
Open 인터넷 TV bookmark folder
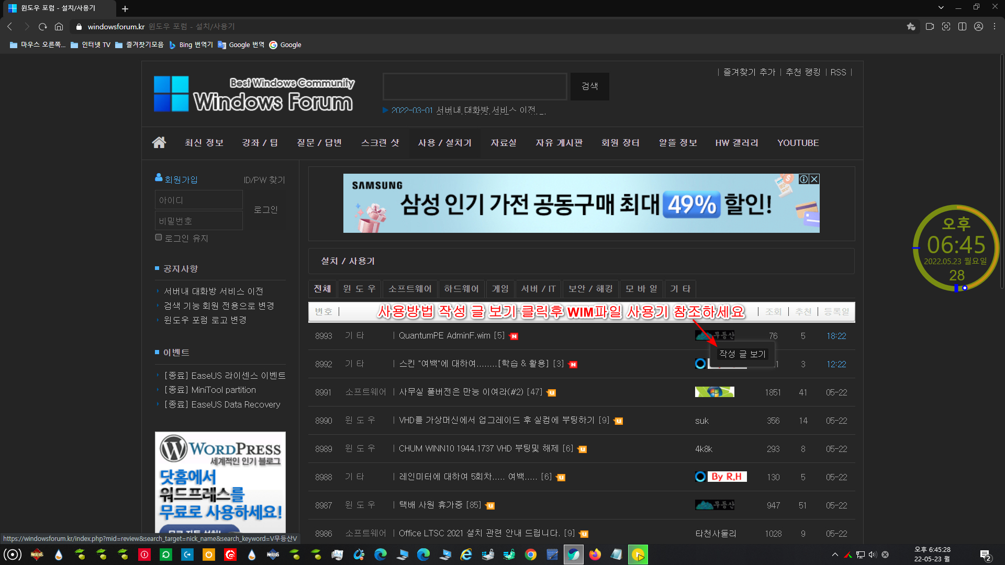[x=91, y=45]
